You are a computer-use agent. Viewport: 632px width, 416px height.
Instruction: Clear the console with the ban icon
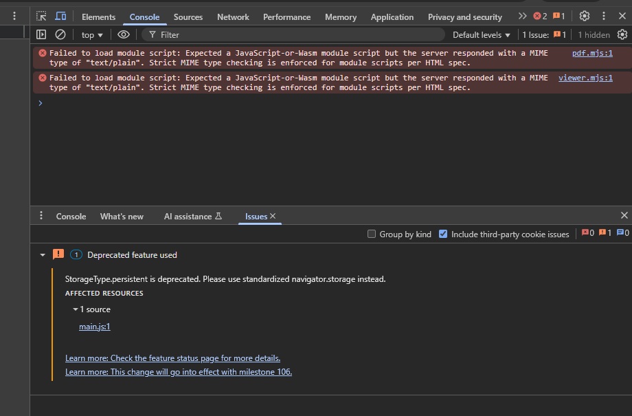pos(60,34)
